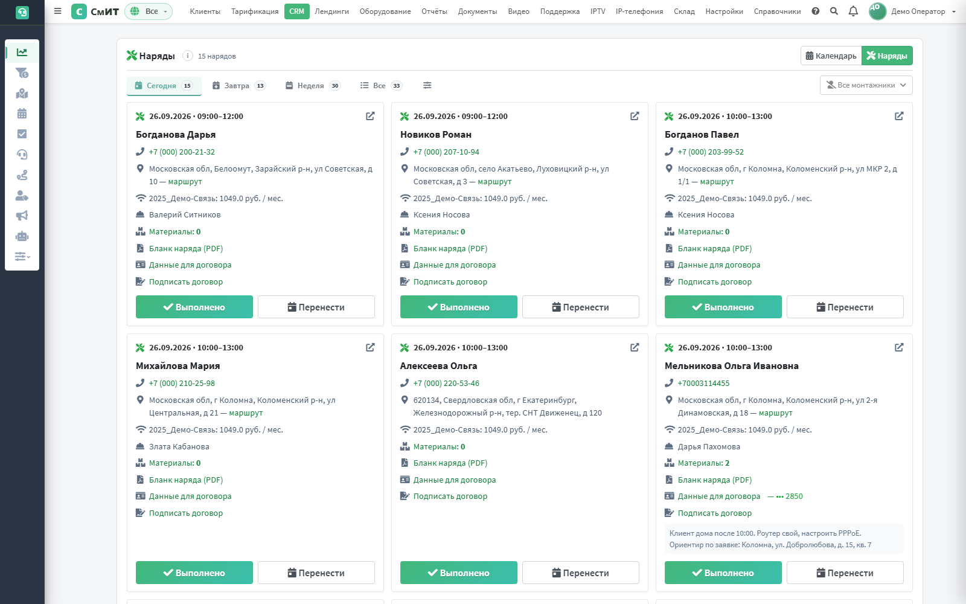The width and height of the screenshot is (966, 604).
Task: Open the notifications bell
Action: (x=853, y=11)
